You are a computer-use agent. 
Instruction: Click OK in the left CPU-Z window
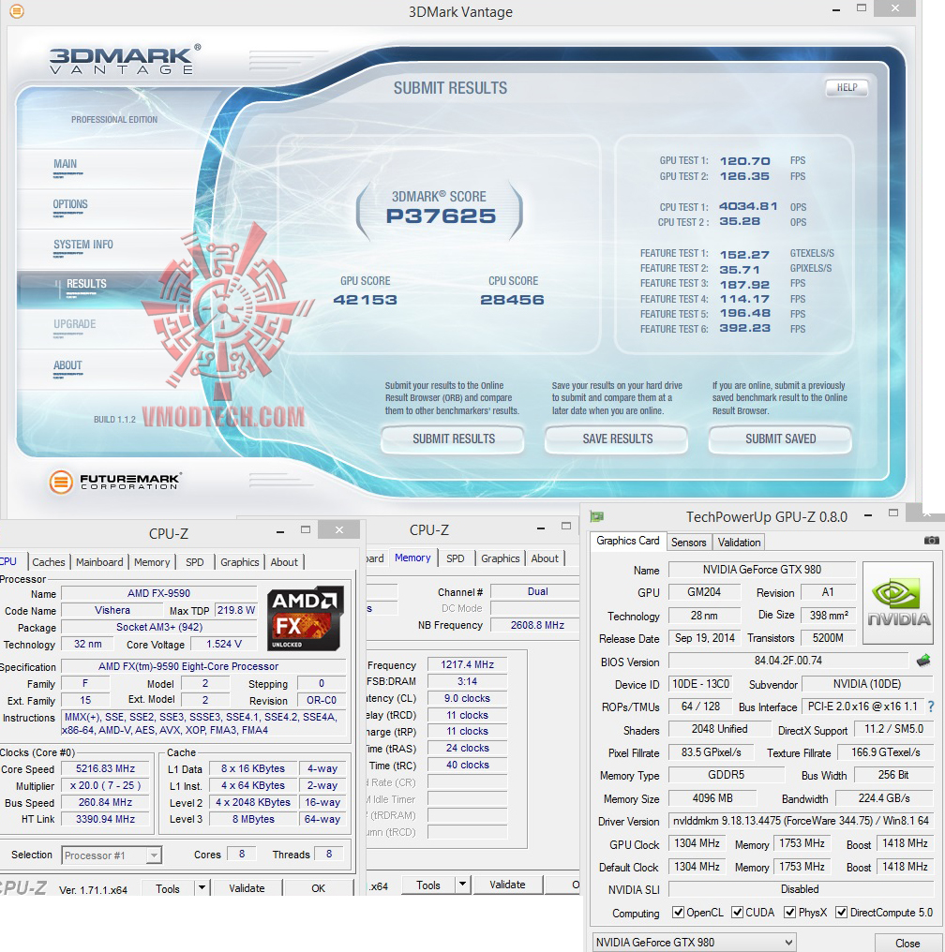[318, 887]
